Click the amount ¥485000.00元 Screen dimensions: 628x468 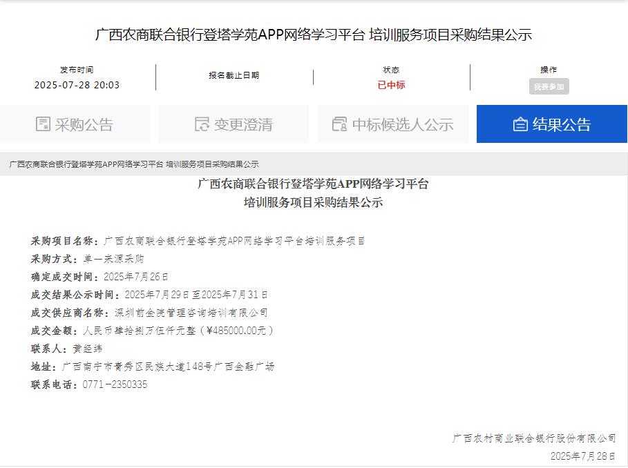pyautogui.click(x=236, y=331)
